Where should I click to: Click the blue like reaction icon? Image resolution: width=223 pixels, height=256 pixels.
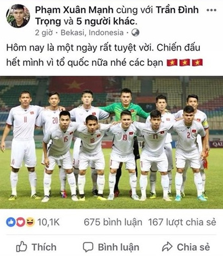point(11,222)
